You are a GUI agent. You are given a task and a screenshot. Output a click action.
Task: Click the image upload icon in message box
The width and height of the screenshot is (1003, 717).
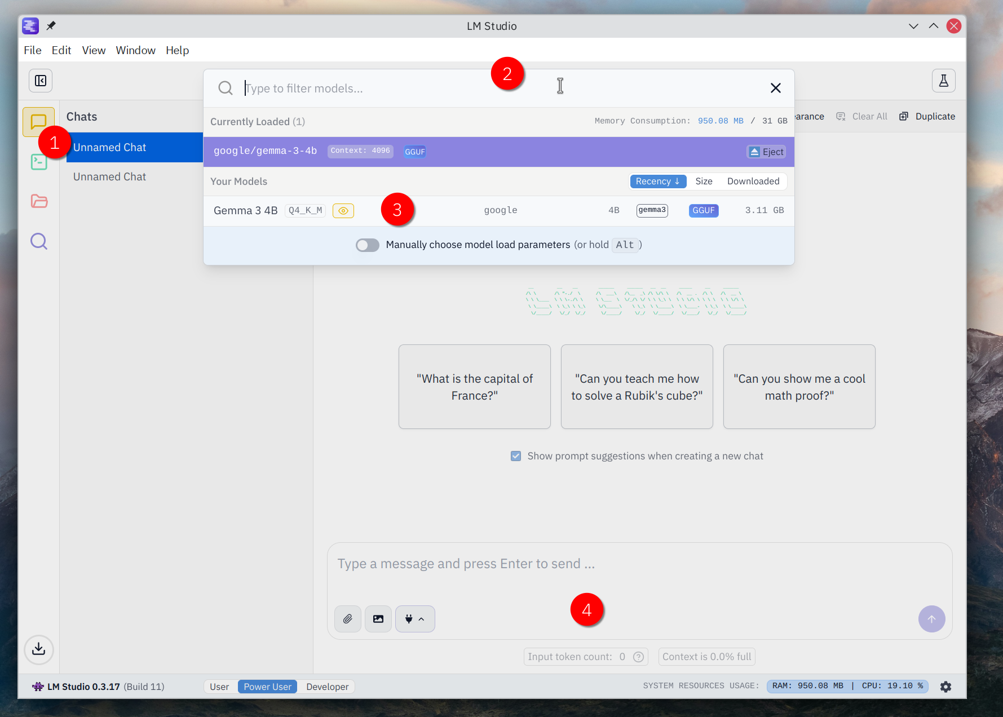pos(378,619)
